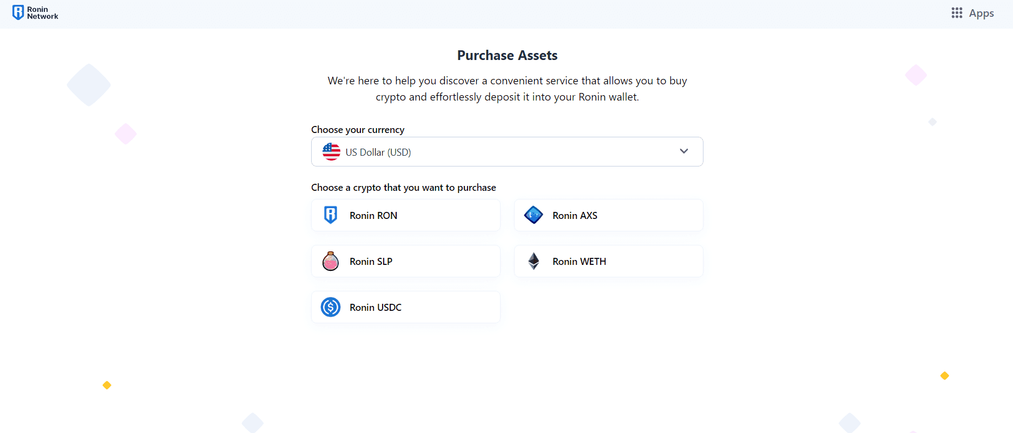Viewport: 1013px width, 433px height.
Task: Open the Apps grid icon
Action: (957, 12)
